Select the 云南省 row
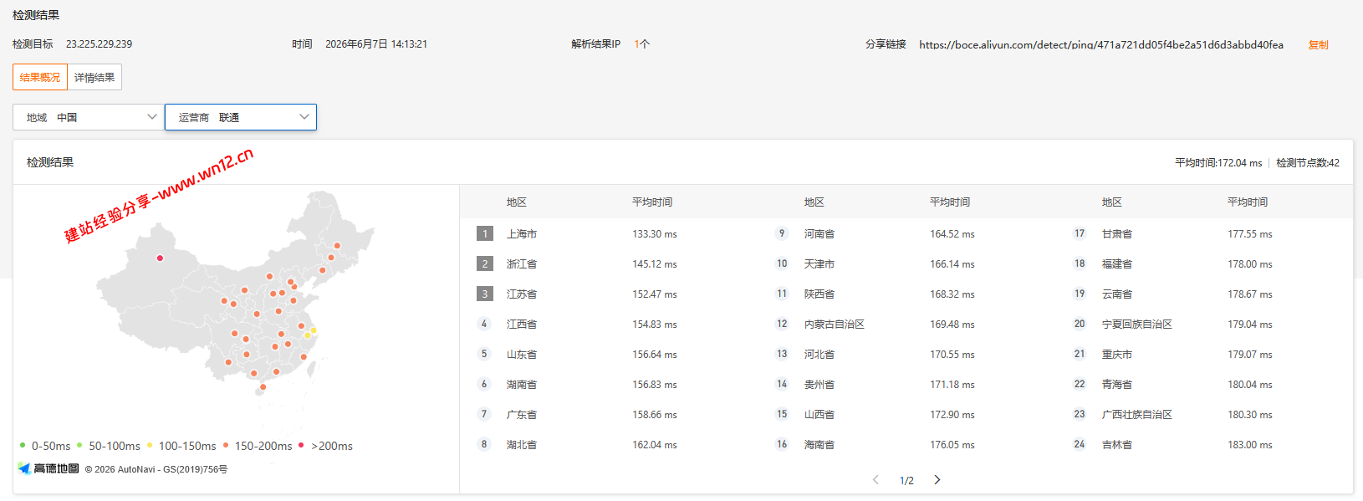Screen dimensions: 1363x501 point(1204,294)
